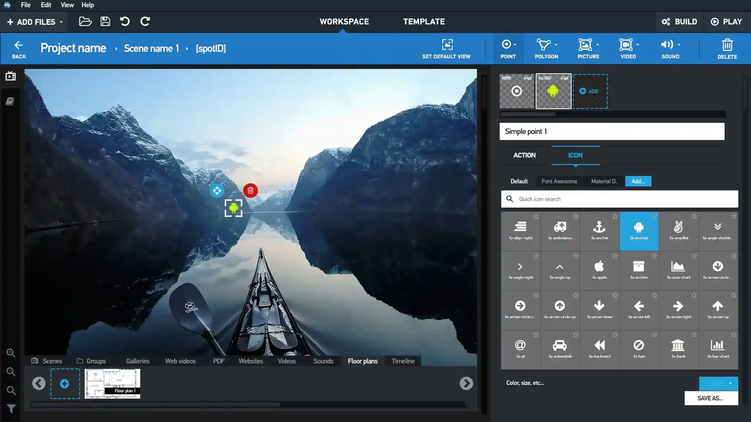
Task: Click the Floor plan 1 thumbnail
Action: [x=112, y=383]
